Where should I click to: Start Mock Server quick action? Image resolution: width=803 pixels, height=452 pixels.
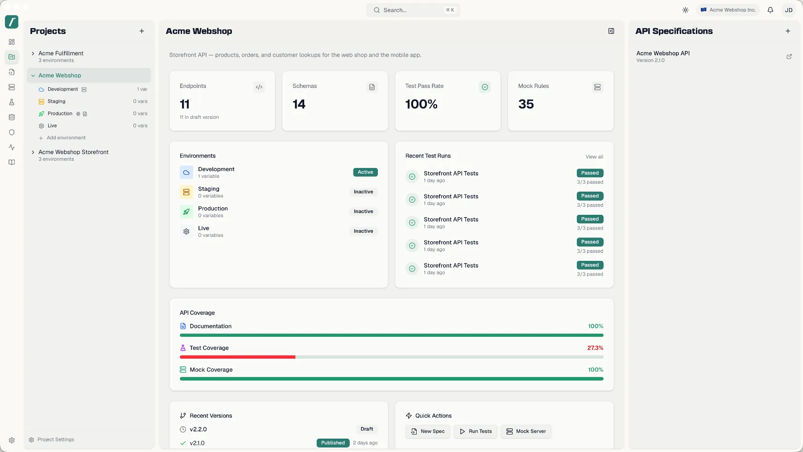point(526,431)
